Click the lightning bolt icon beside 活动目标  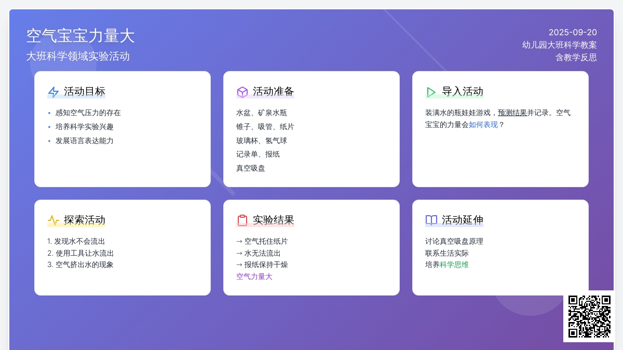[x=53, y=92]
